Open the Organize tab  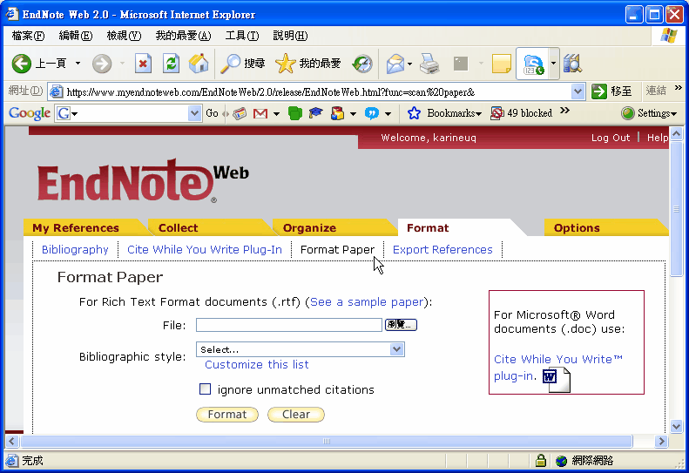(309, 228)
